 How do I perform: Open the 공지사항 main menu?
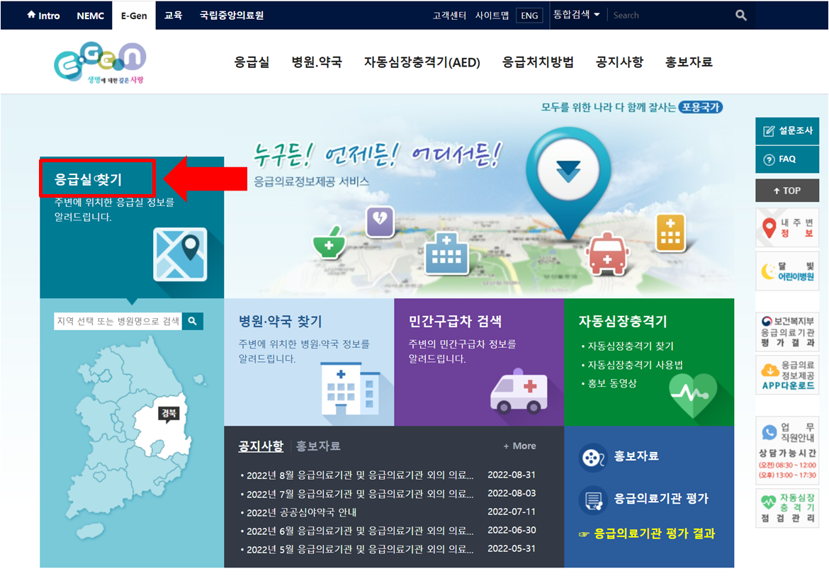click(620, 62)
